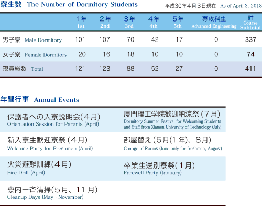Click the Female Dormitory row label
The width and height of the screenshot is (262, 206).
pyautogui.click(x=35, y=54)
